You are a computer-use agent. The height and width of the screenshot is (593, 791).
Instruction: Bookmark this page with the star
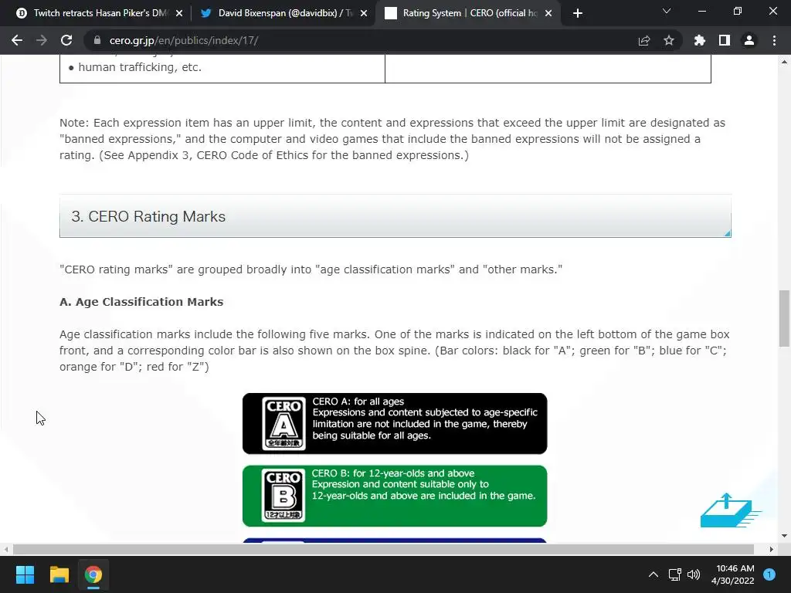(x=669, y=40)
